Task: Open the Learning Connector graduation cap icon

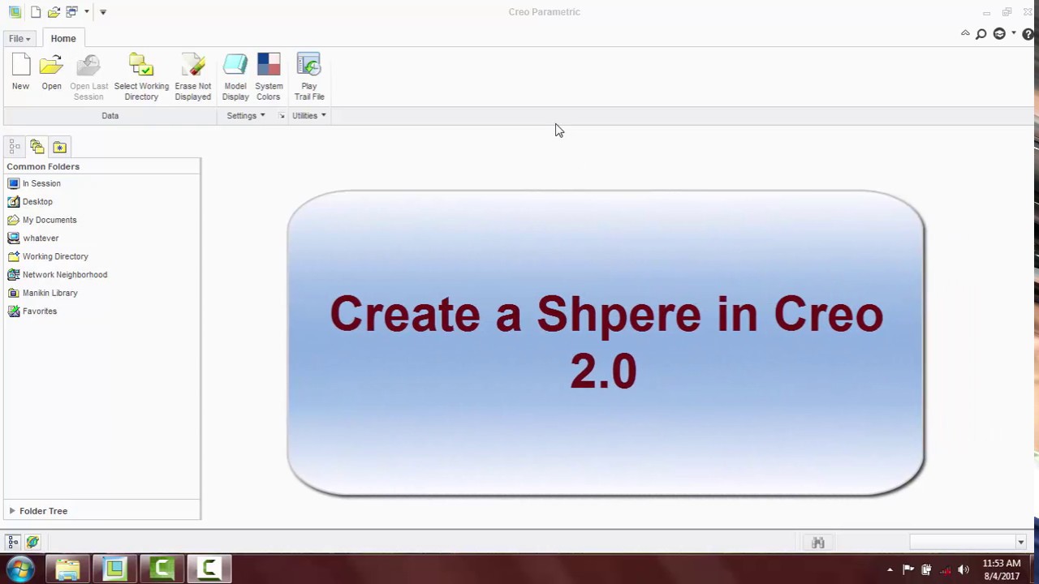Action: coord(999,34)
